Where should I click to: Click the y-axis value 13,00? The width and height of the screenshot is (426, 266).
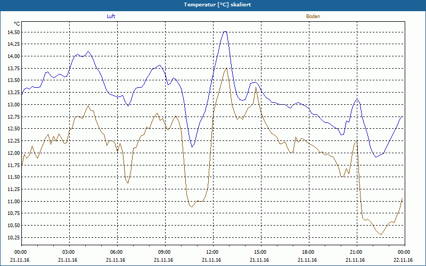click(x=14, y=105)
